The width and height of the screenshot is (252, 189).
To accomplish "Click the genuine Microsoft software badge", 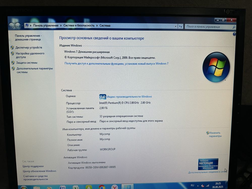I will [x=208, y=164].
